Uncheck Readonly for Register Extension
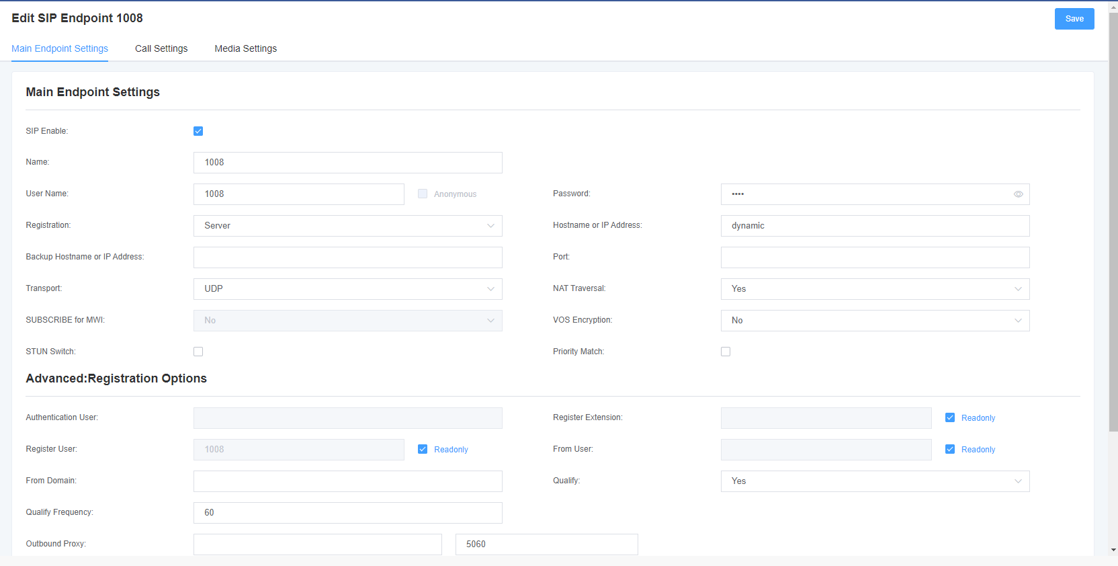Viewport: 1118px width, 566px height. pos(950,417)
